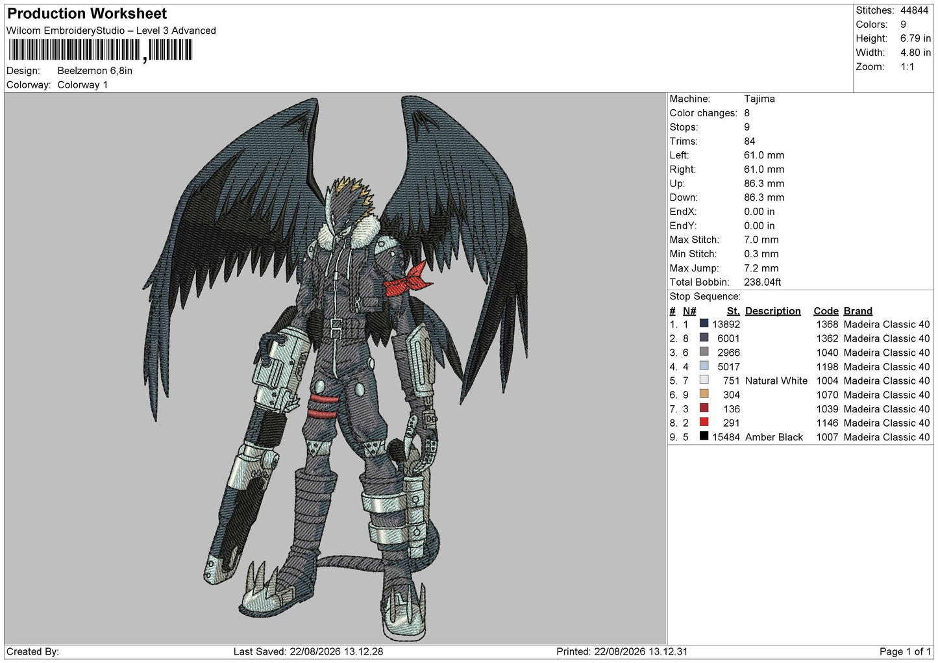
Task: Click the Total Bobbin value '238.04ft'
Action: [x=763, y=282]
